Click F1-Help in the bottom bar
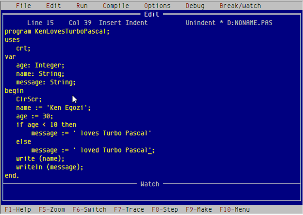The image size is (303, 215). [18, 209]
